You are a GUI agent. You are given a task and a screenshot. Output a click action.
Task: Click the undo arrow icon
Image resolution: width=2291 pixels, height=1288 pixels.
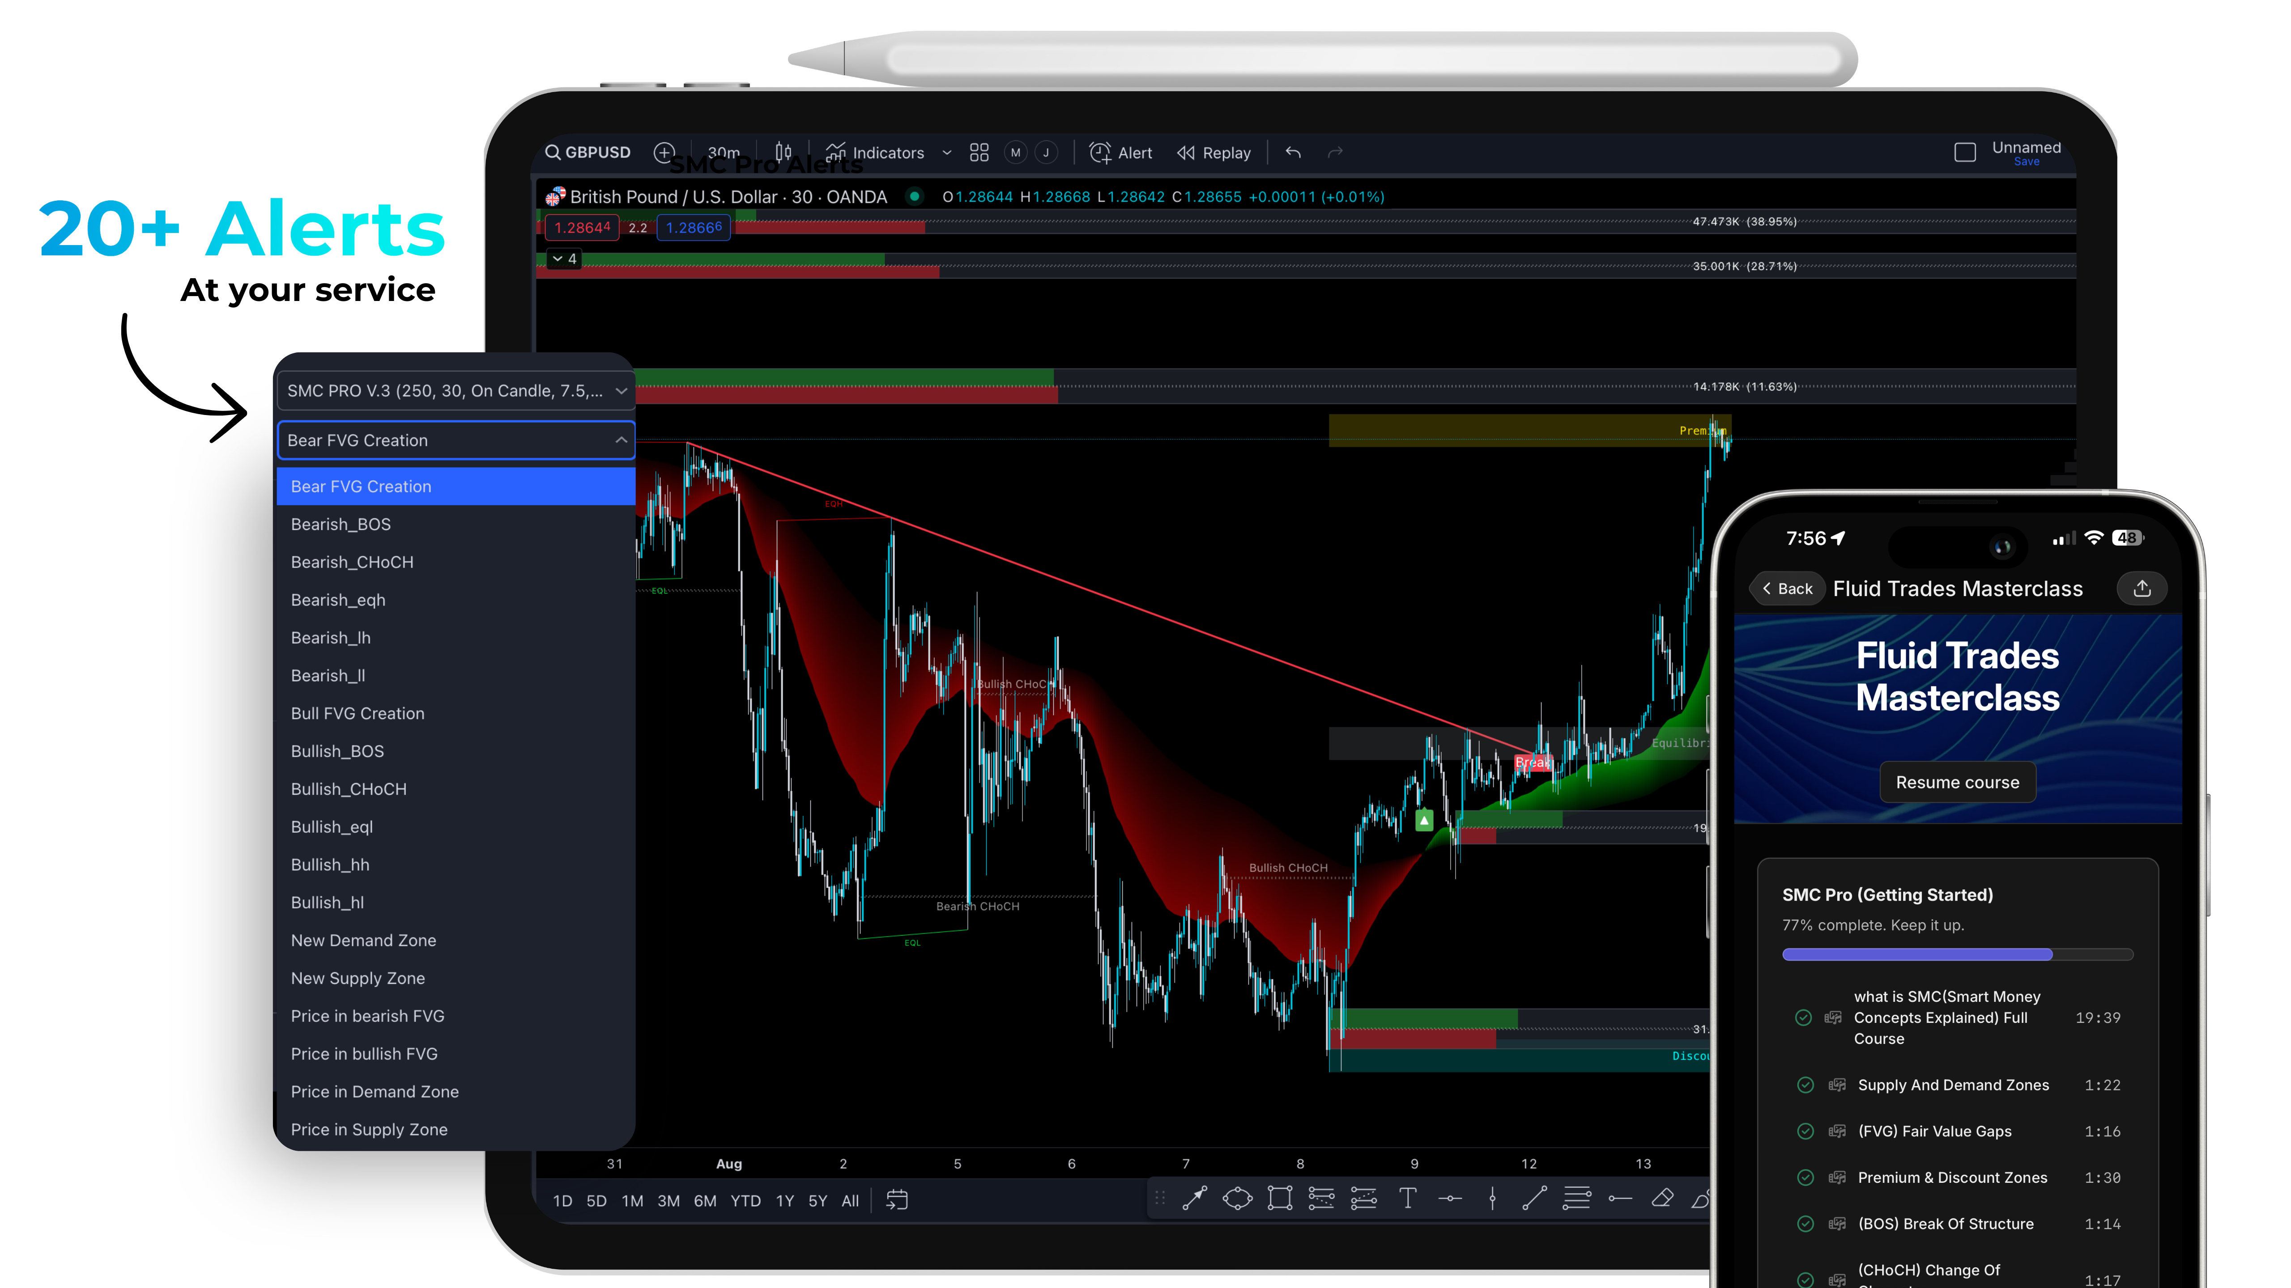(1293, 153)
